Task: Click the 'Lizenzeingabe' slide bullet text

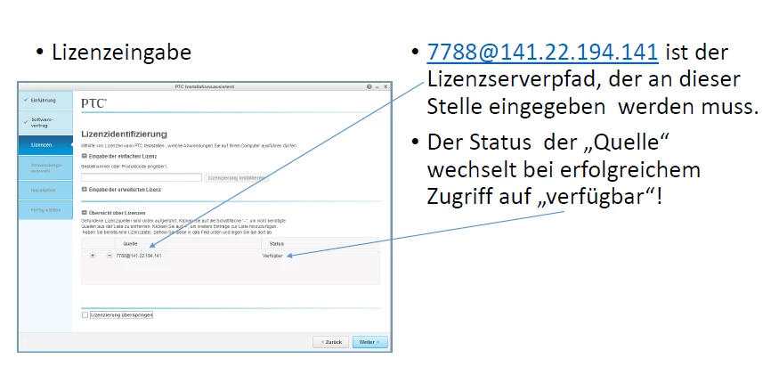Action: [122, 53]
